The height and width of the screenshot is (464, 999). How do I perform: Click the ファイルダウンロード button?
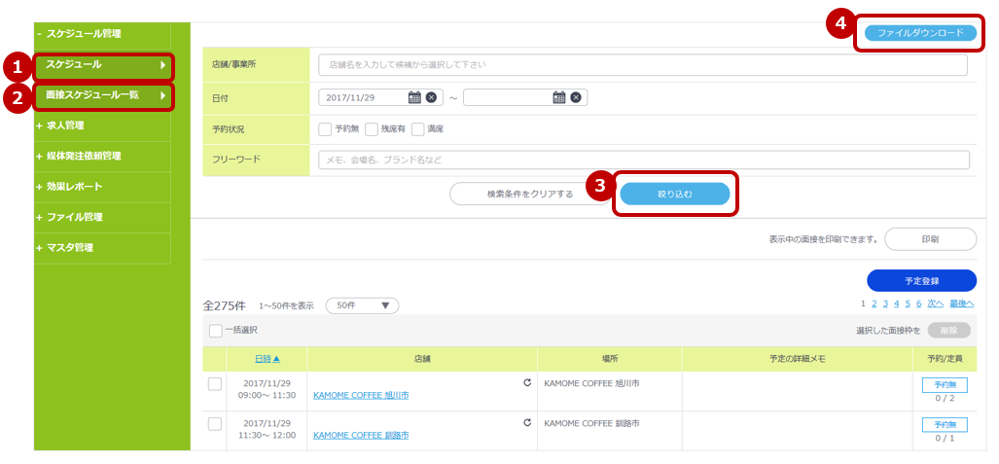pyautogui.click(x=920, y=33)
